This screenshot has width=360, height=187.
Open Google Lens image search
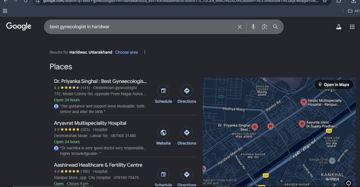pyautogui.click(x=264, y=27)
